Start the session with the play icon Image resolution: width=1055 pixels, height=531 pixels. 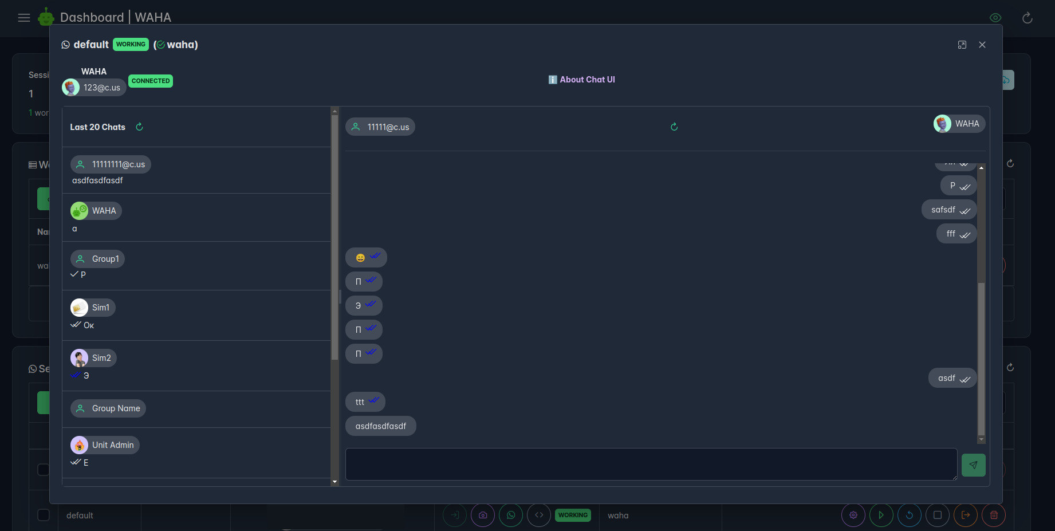(881, 515)
